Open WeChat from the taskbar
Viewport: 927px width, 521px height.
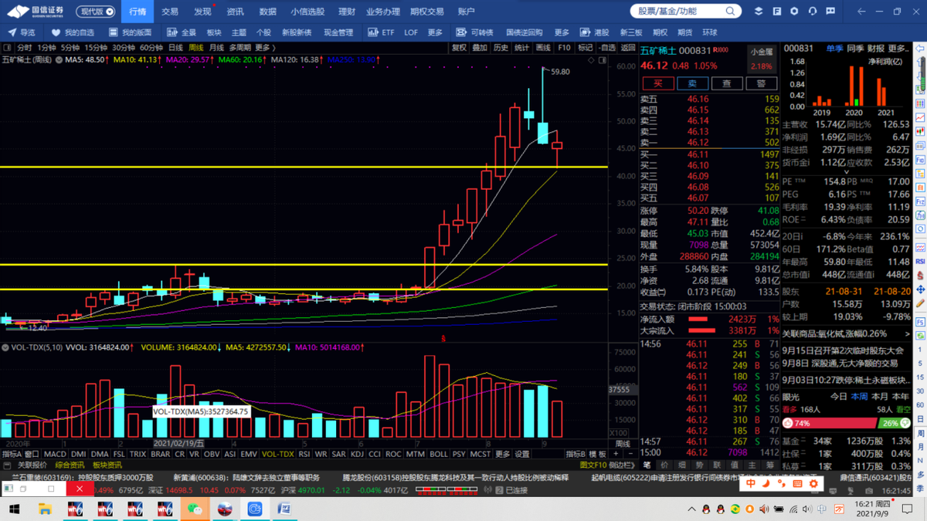pyautogui.click(x=194, y=509)
